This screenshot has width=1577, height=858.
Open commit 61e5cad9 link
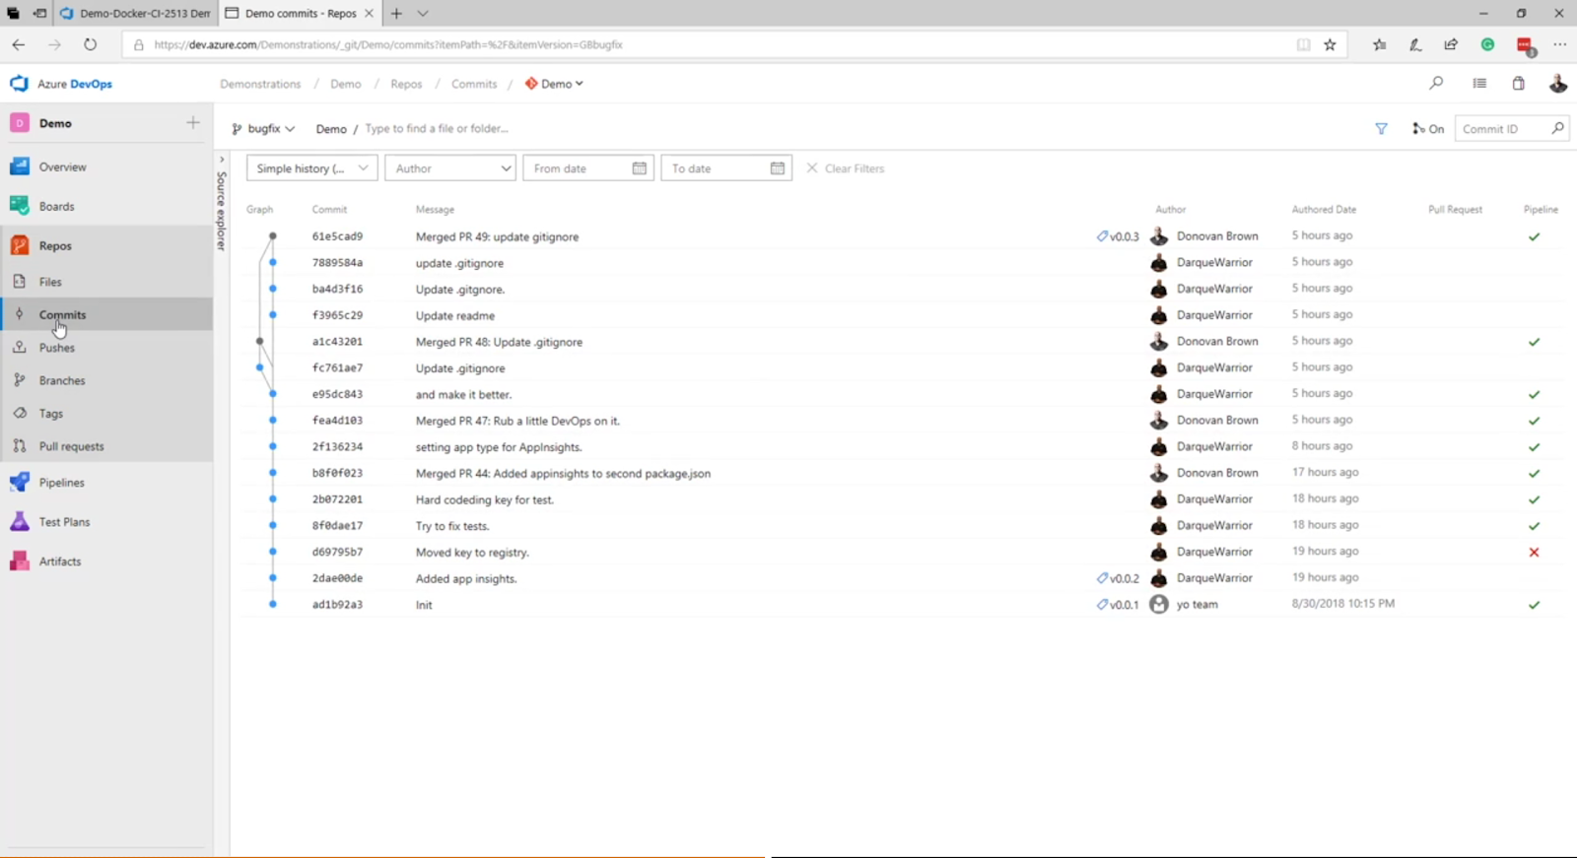(337, 236)
